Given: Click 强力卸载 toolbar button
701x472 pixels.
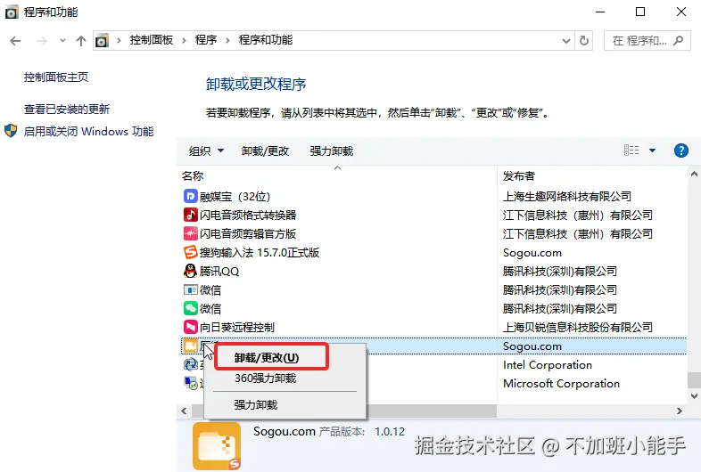Looking at the screenshot, I should [x=331, y=151].
